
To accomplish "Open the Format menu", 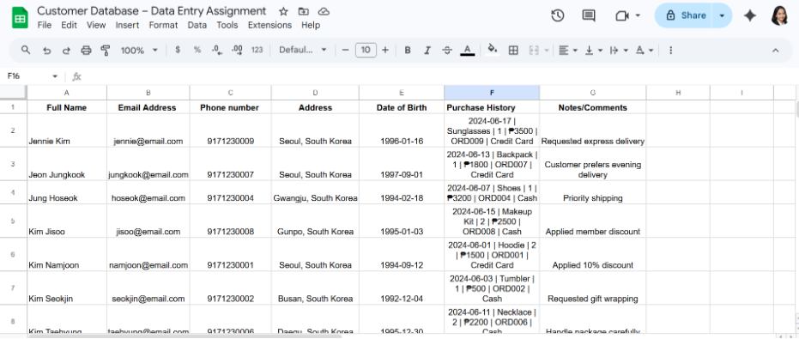I will [x=163, y=25].
